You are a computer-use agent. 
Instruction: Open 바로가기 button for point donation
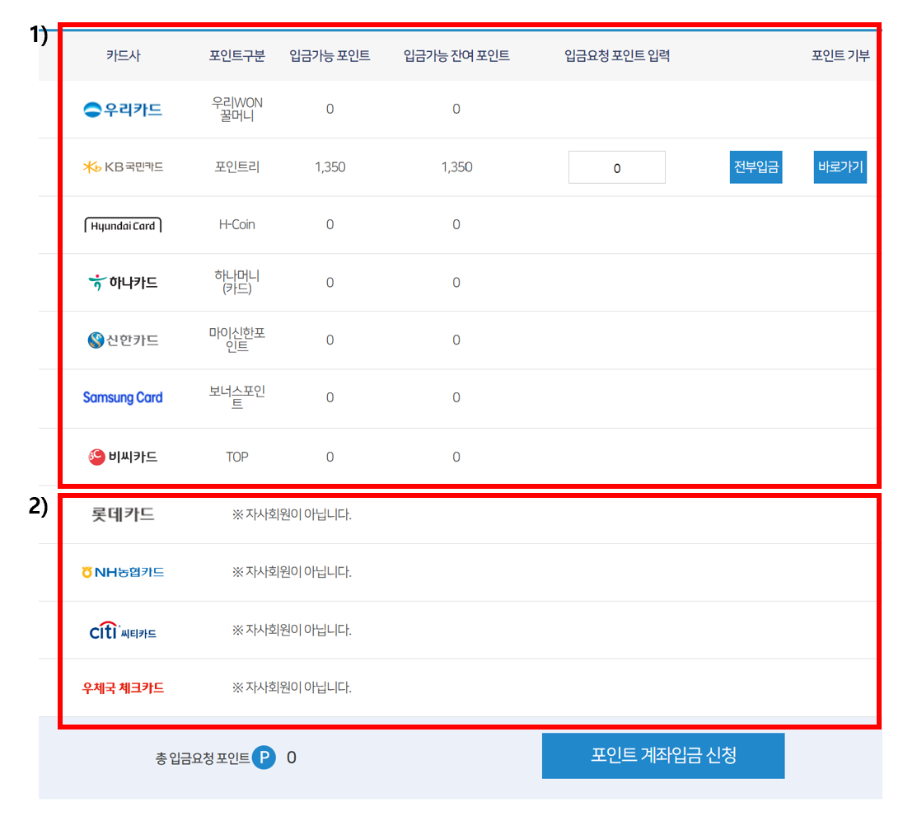(x=840, y=167)
